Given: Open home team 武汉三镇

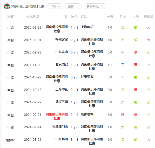Looking at the screenshot, I should tap(62, 102).
